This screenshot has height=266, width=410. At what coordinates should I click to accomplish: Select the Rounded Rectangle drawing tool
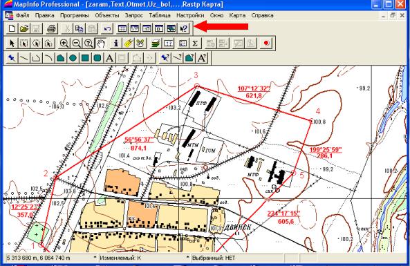point(97,58)
